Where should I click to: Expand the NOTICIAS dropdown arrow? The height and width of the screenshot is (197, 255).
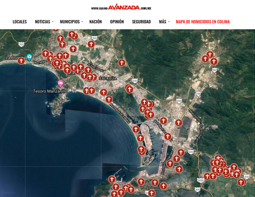point(53,22)
